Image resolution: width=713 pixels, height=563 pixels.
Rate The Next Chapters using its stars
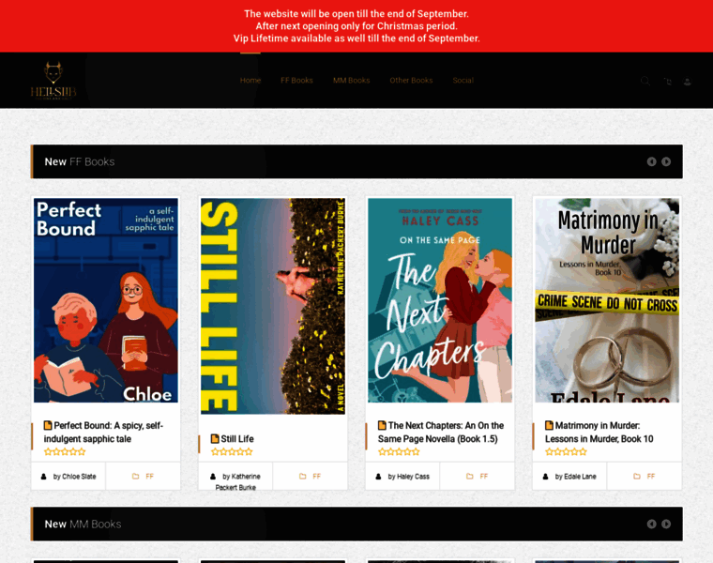click(399, 451)
